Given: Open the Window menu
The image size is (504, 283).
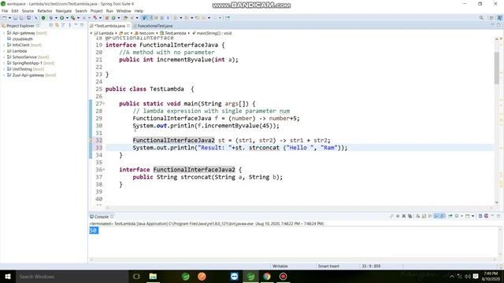Looking at the screenshot, I should click(124, 11).
